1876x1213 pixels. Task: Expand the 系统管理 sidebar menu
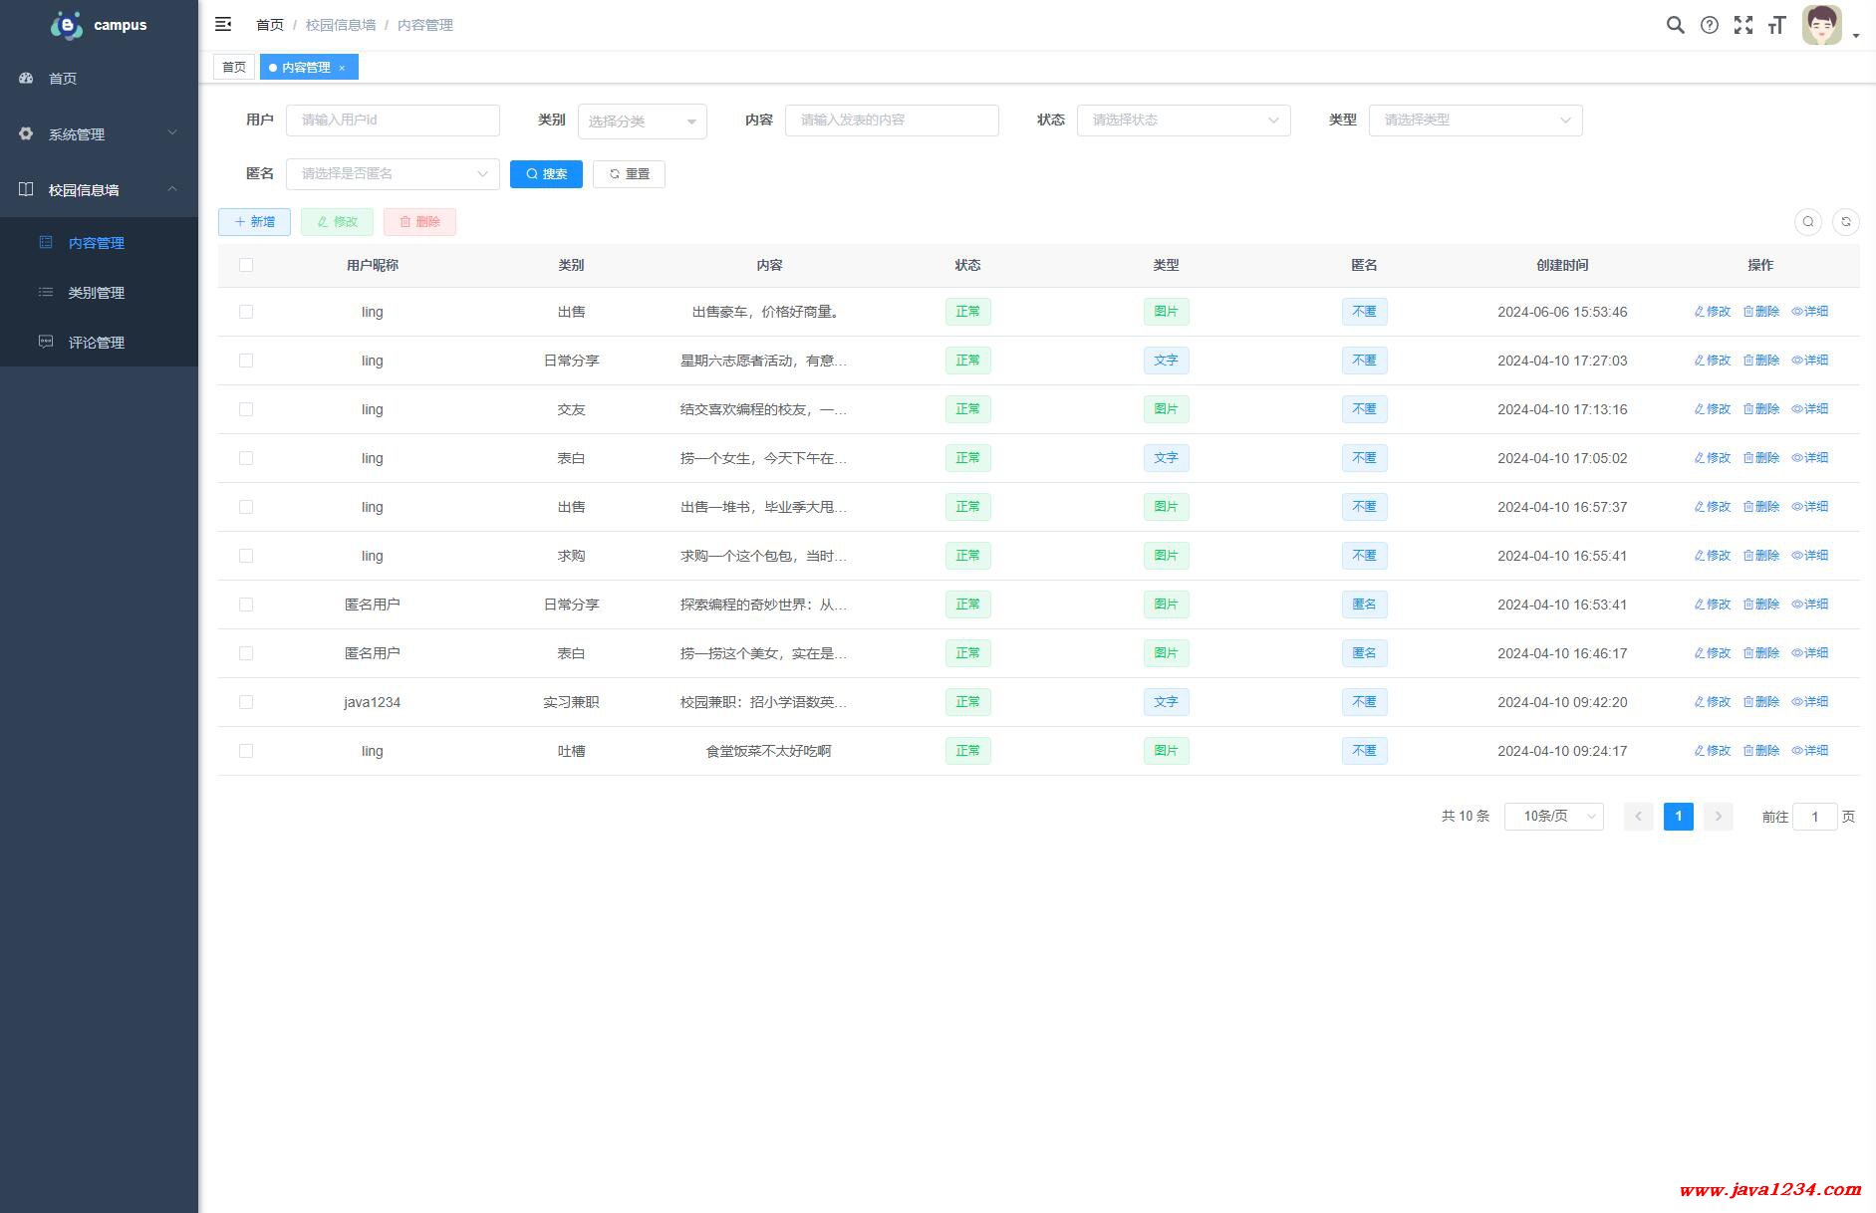pyautogui.click(x=99, y=134)
